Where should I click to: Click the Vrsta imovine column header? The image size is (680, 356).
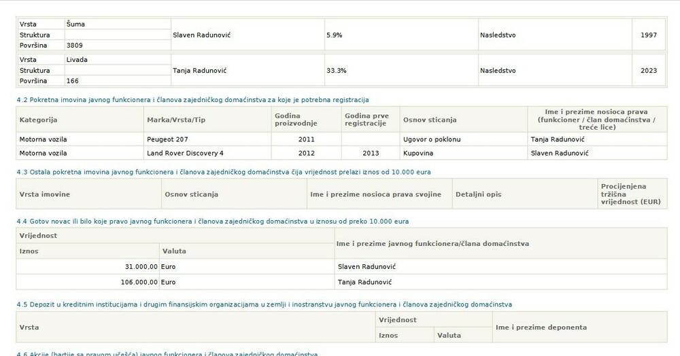pos(45,194)
